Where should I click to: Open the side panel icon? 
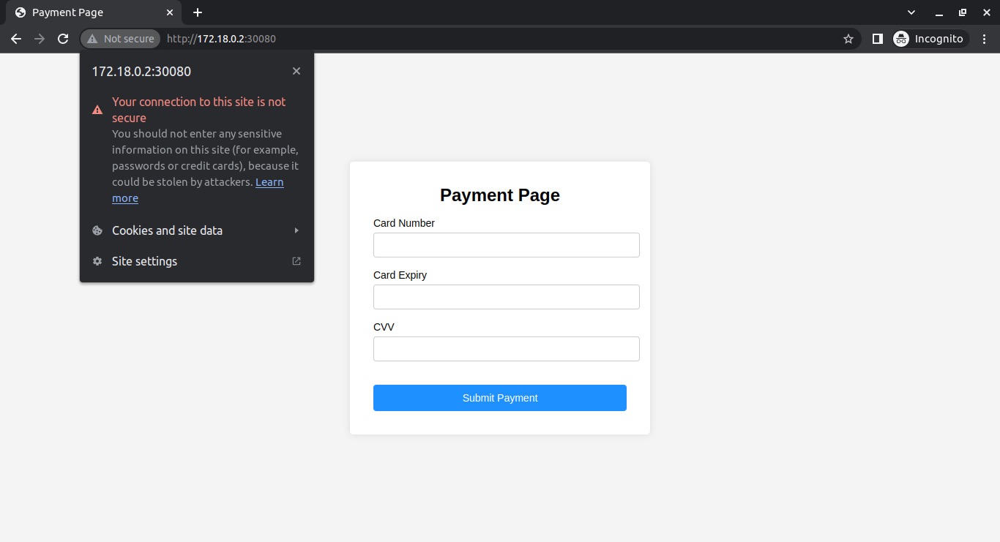click(x=878, y=39)
